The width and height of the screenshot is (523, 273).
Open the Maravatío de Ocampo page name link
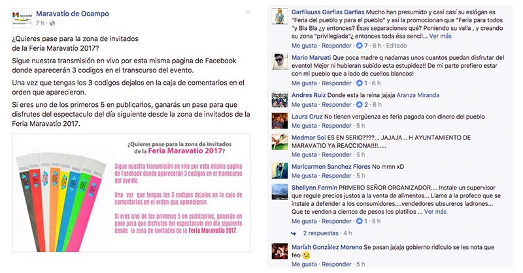(x=73, y=14)
